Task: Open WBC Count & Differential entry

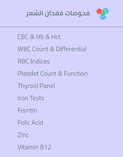Action: tap(52, 49)
